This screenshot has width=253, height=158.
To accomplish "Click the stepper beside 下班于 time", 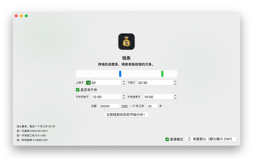I will click(175, 83).
